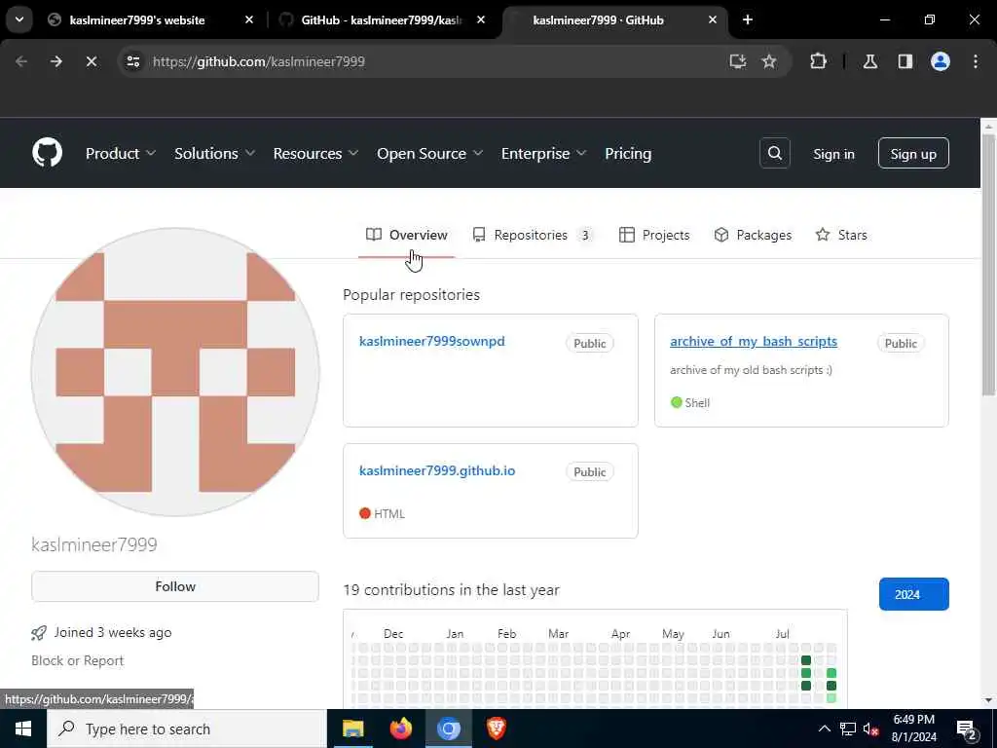Switch to the GitHub - kaslmineer7999/kasl browser tab
The height and width of the screenshot is (748, 997).
point(382,19)
